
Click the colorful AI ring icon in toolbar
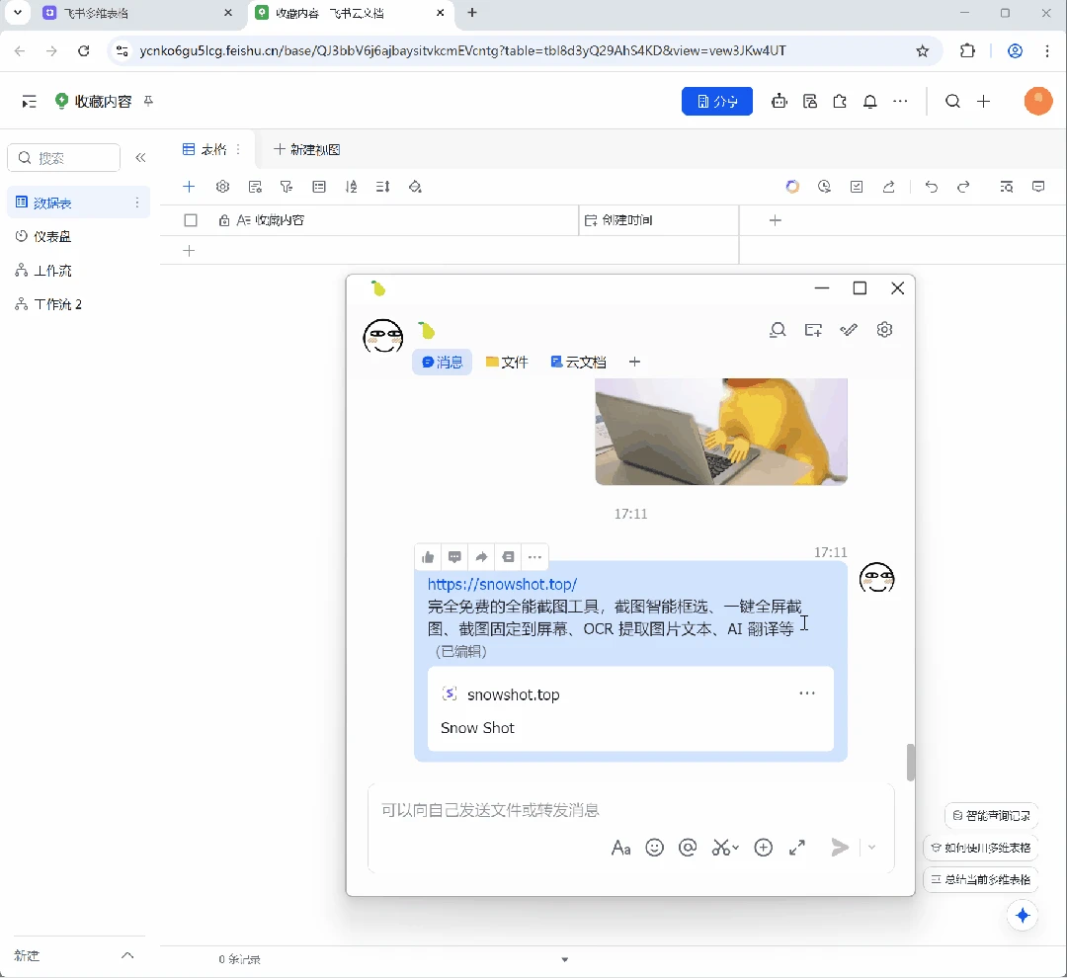tap(792, 187)
